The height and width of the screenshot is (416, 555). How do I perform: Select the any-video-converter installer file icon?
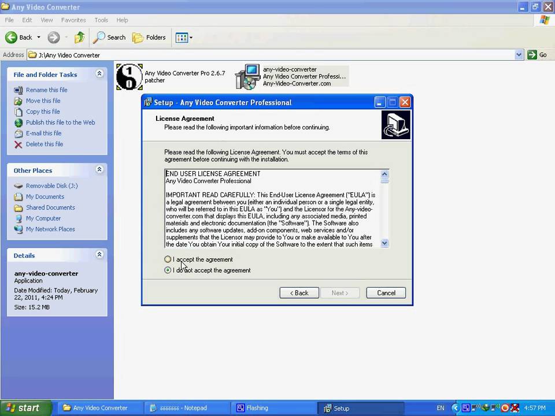247,77
